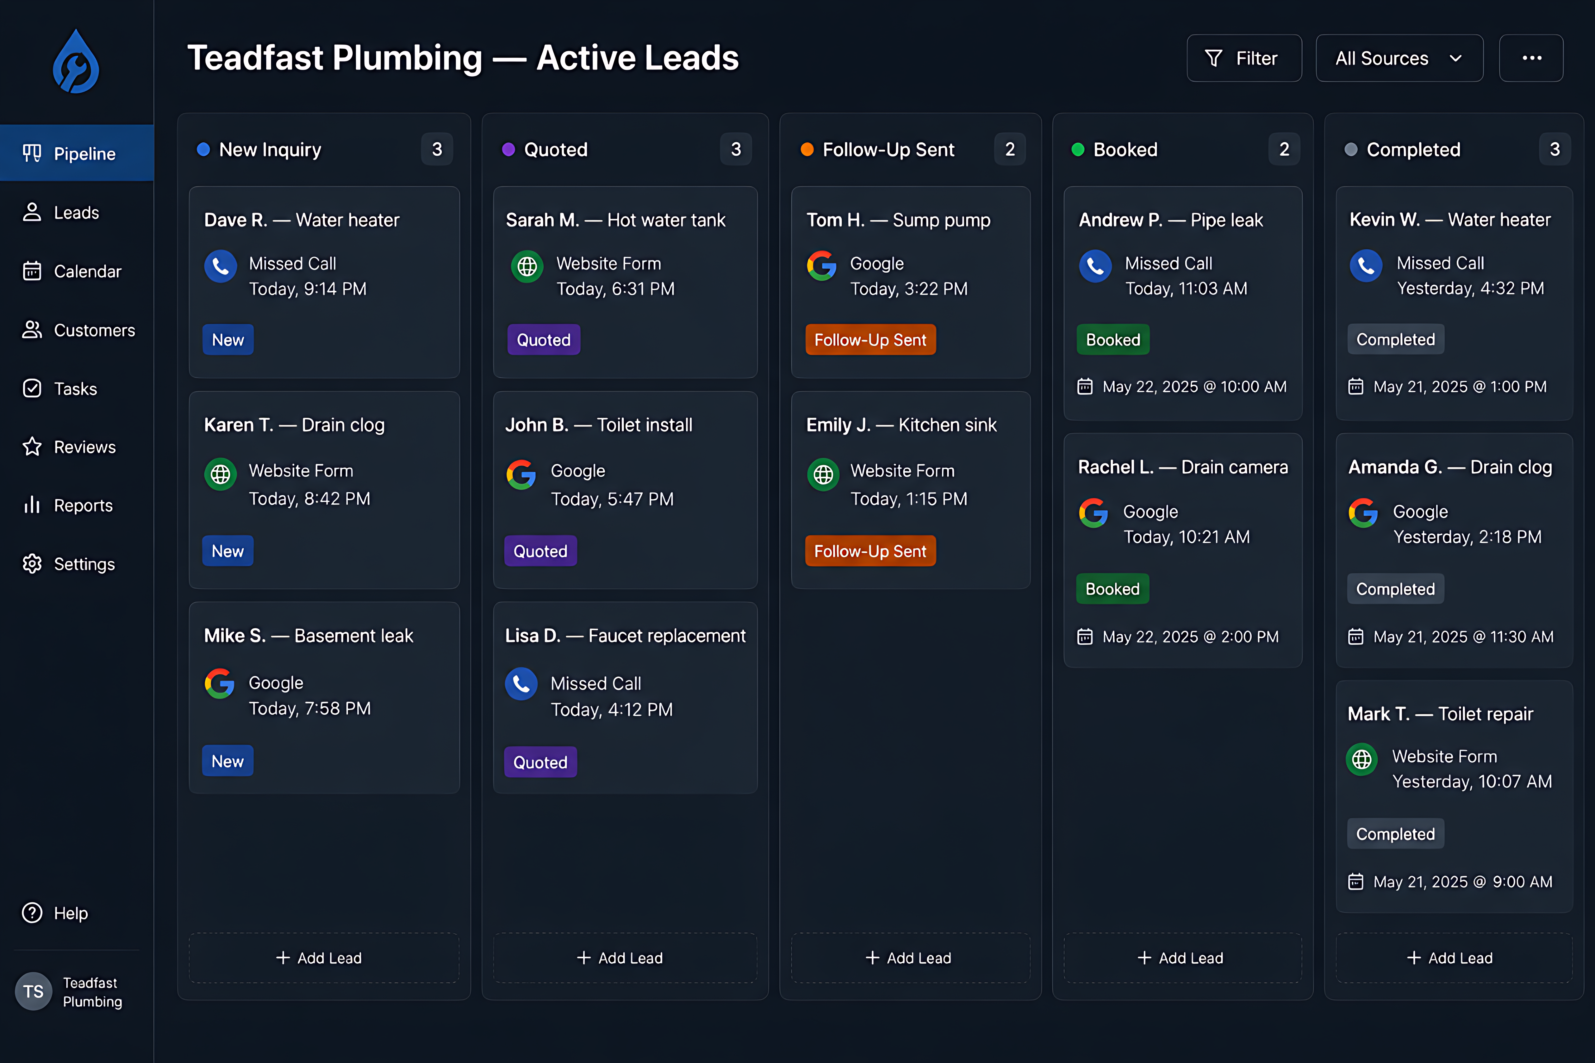Click the Quoted tag on Sarah M. card
The height and width of the screenshot is (1063, 1595).
pos(544,340)
